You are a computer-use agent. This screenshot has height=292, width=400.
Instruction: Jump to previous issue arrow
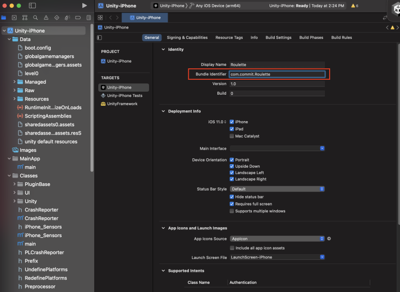coord(387,27)
